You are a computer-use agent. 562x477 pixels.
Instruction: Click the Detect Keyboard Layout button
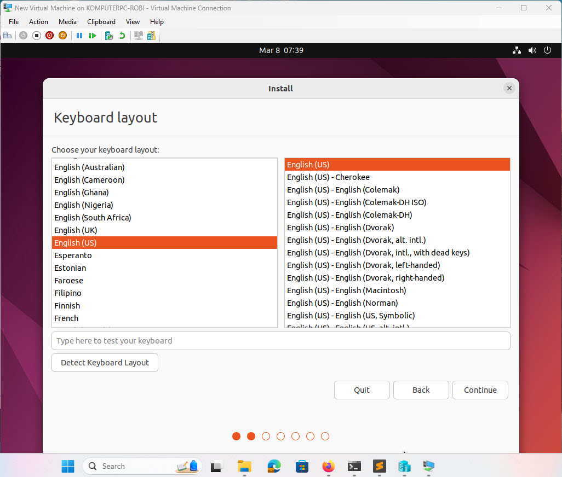[x=105, y=363]
